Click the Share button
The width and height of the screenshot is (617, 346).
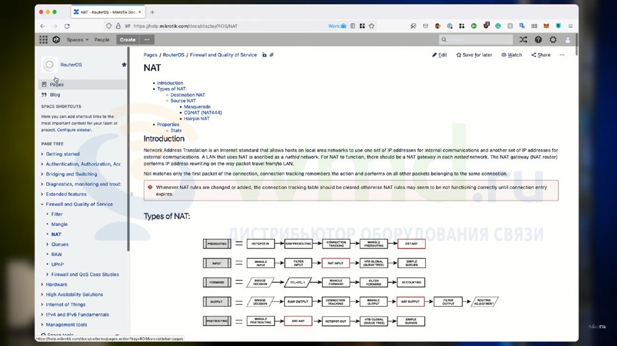(x=541, y=55)
